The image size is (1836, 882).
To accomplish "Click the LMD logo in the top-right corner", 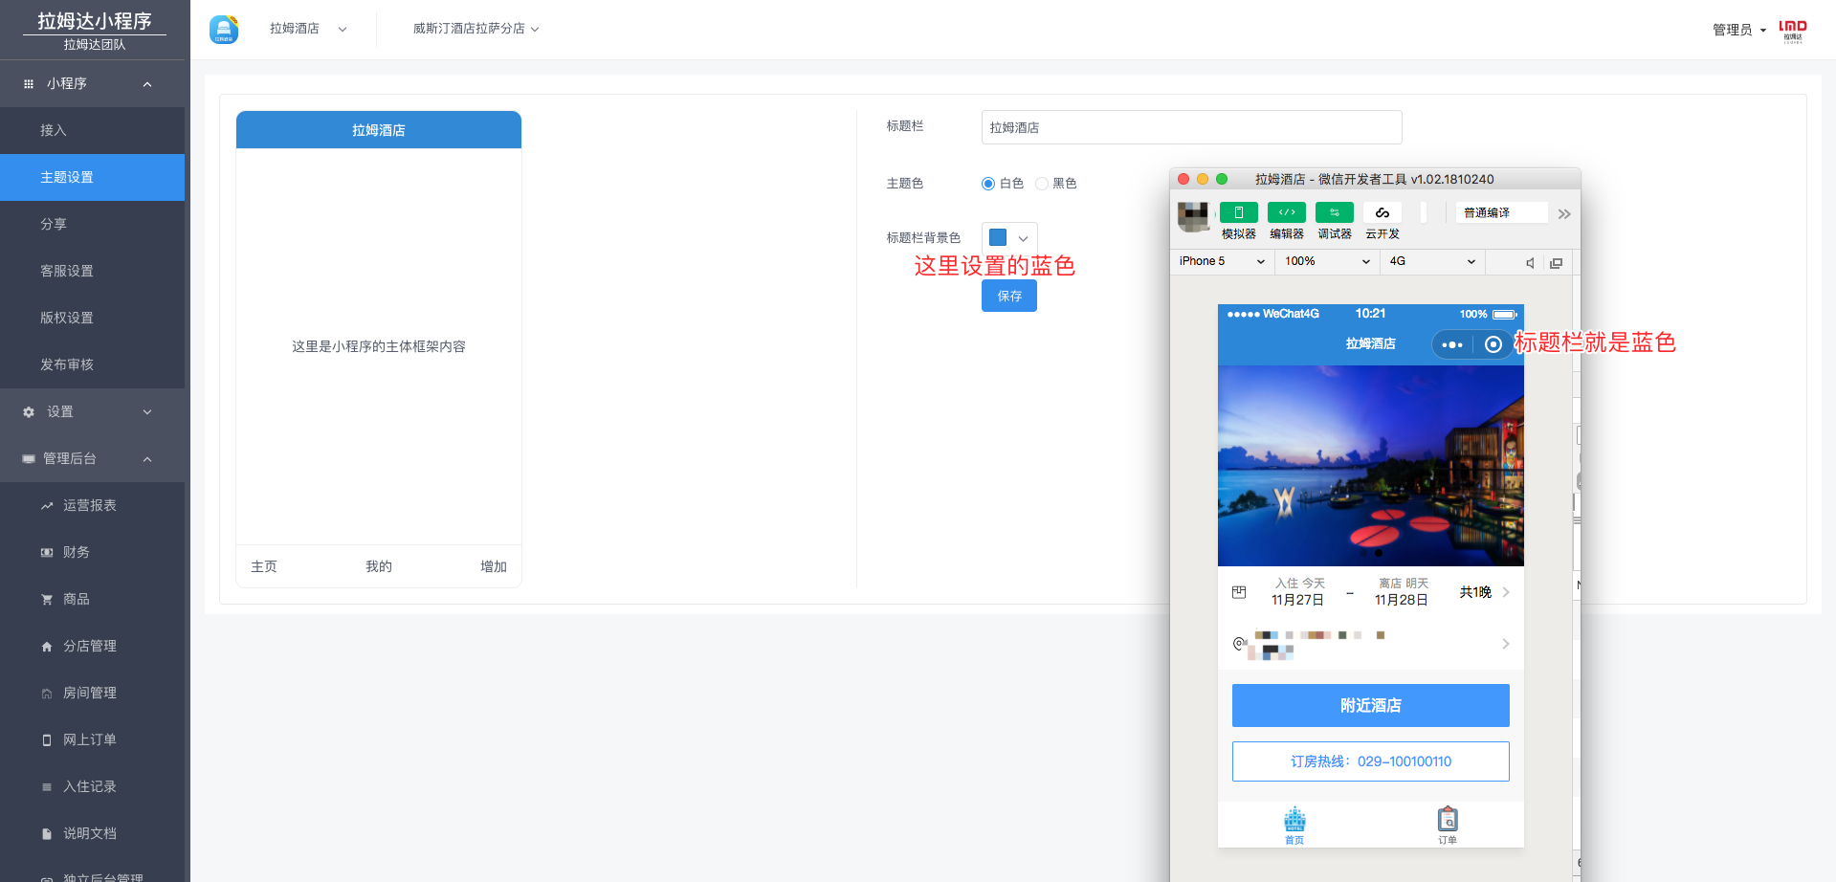I will [1793, 31].
